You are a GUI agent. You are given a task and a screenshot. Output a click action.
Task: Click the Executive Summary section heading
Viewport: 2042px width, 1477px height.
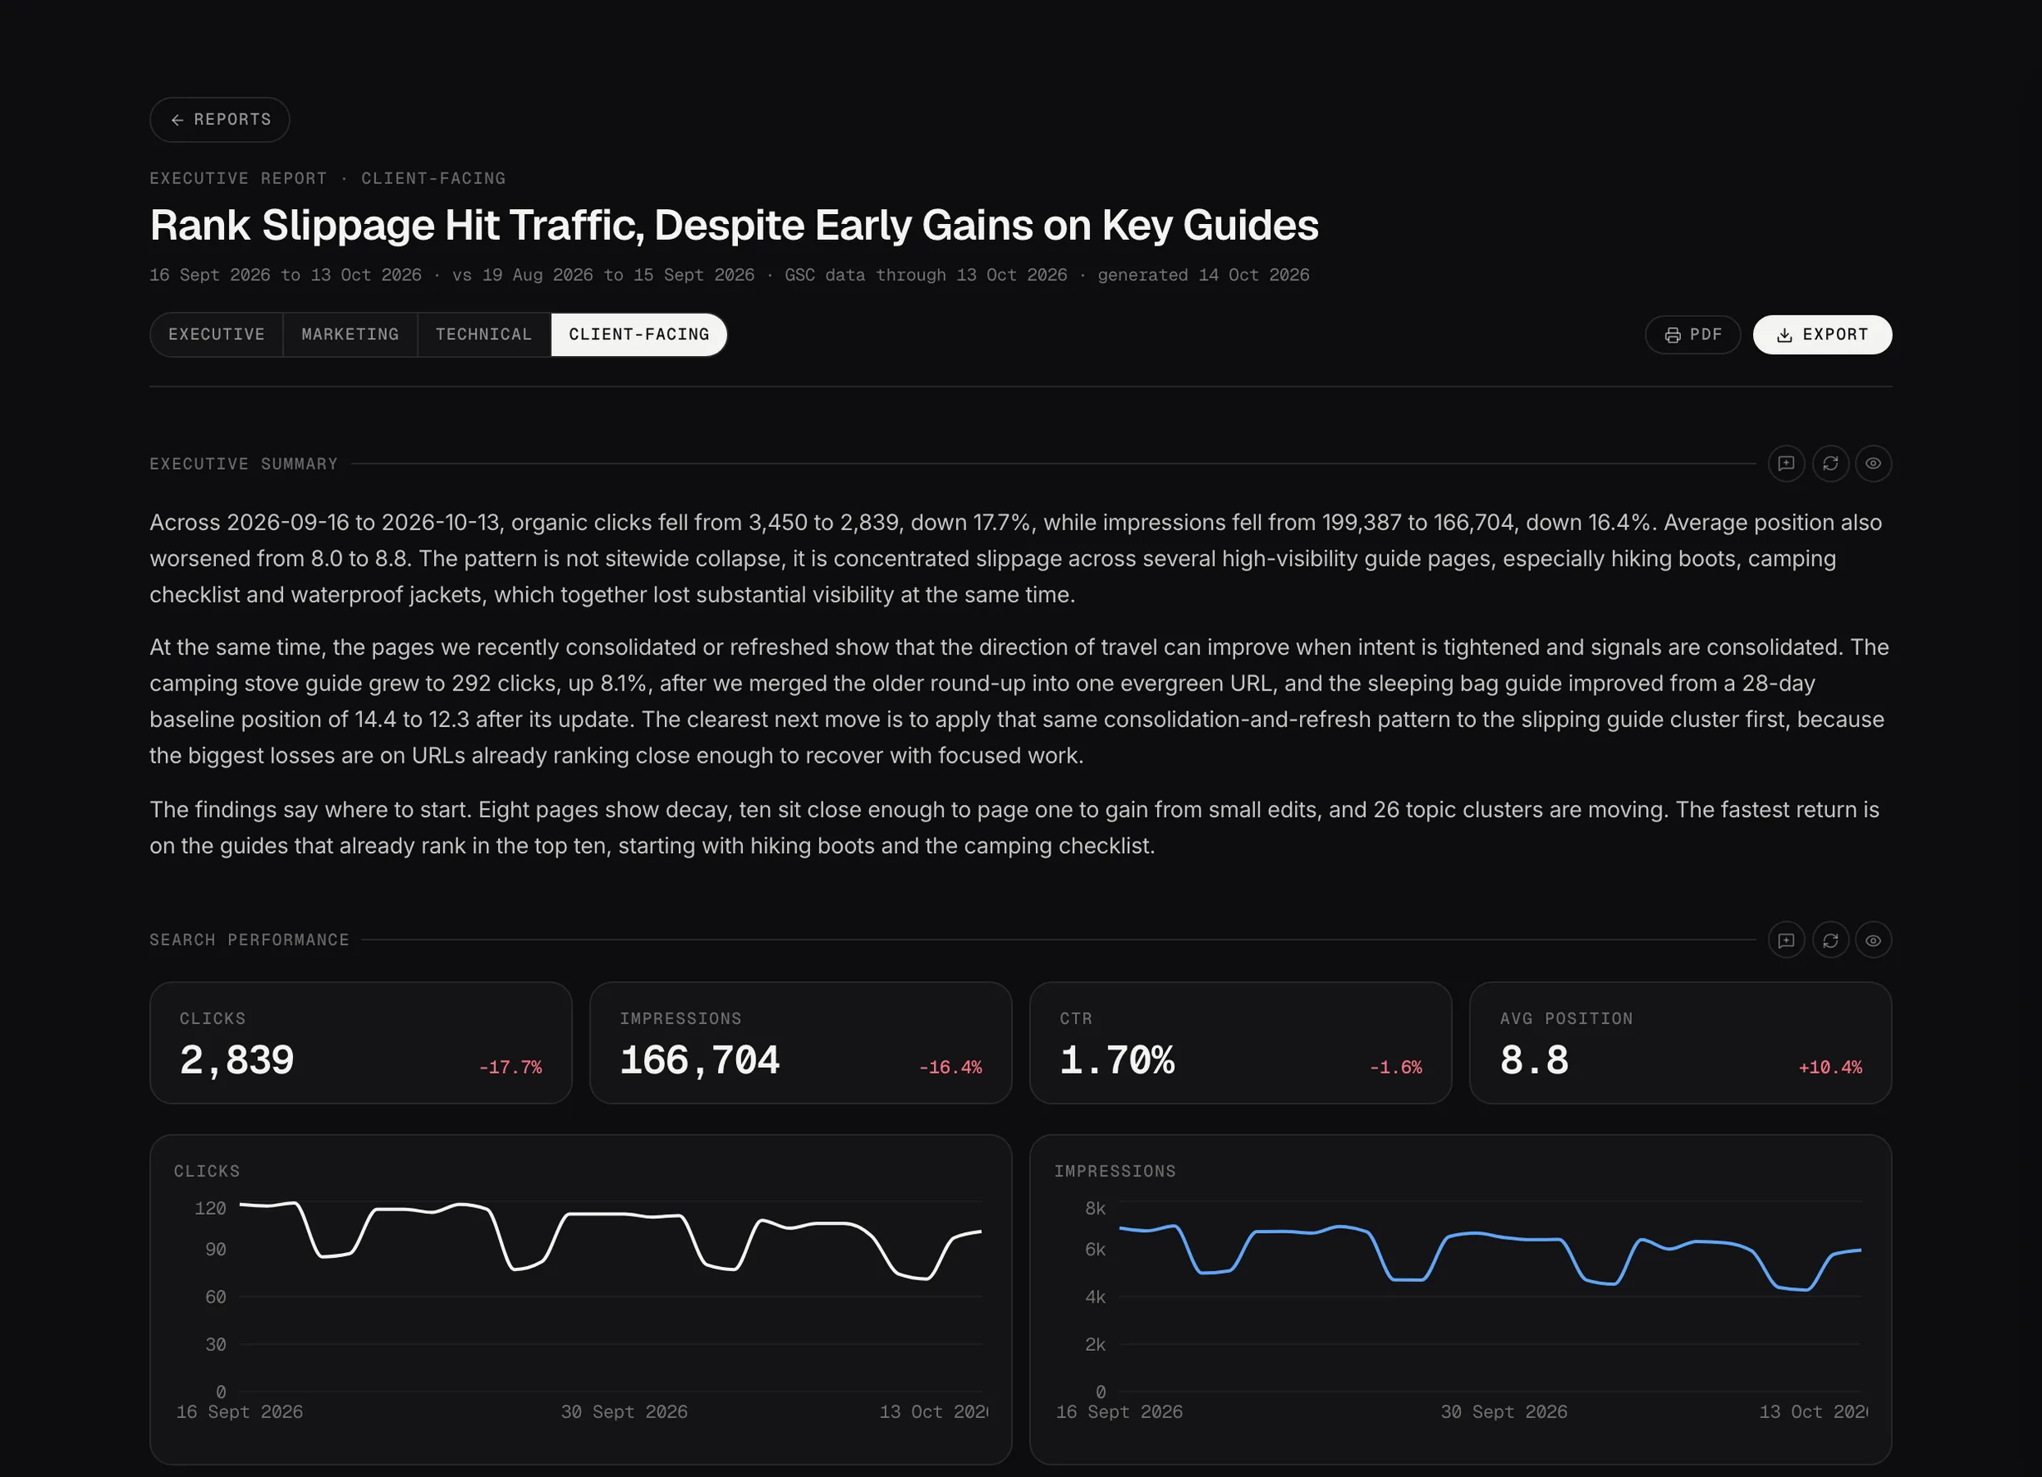(x=243, y=465)
